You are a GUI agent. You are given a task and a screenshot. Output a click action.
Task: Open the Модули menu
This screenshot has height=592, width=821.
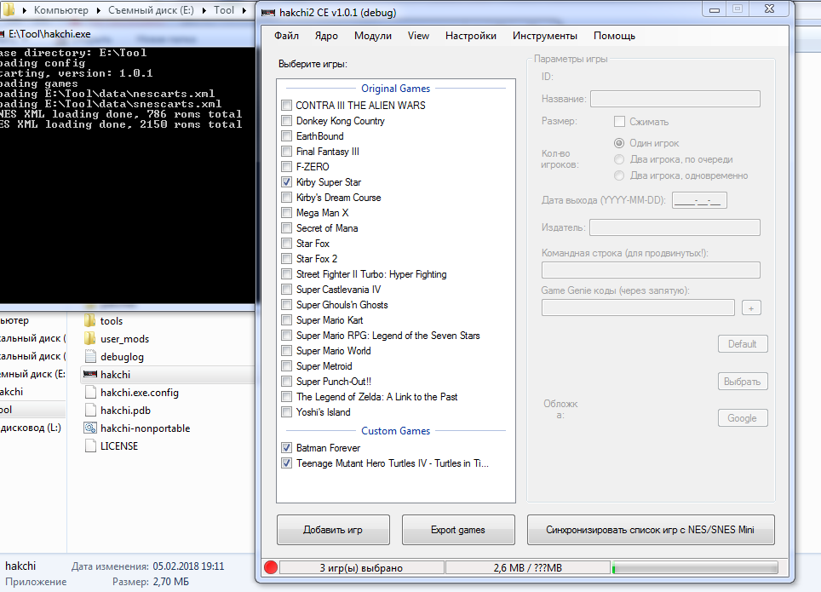(373, 36)
